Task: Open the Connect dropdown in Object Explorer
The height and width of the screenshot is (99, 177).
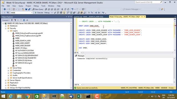Action: (6, 20)
